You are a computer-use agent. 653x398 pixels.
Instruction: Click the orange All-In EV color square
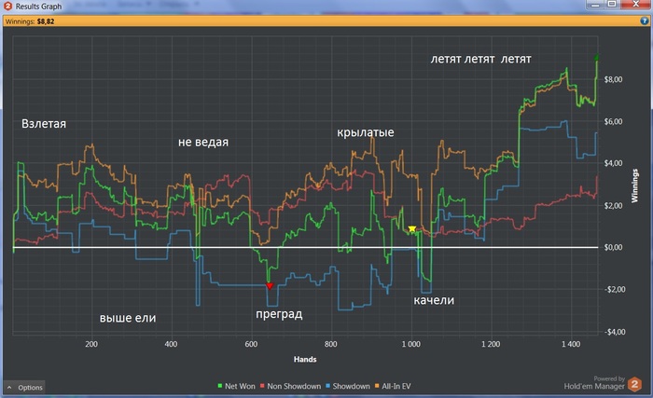click(x=377, y=386)
